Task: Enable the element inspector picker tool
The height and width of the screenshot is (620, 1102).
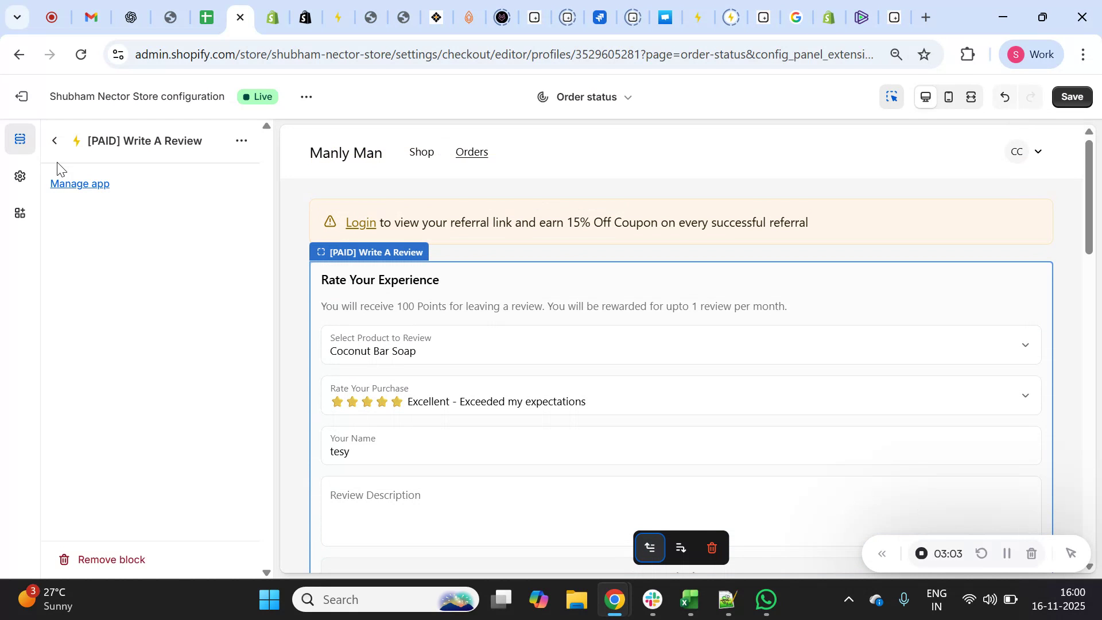Action: coord(891,96)
